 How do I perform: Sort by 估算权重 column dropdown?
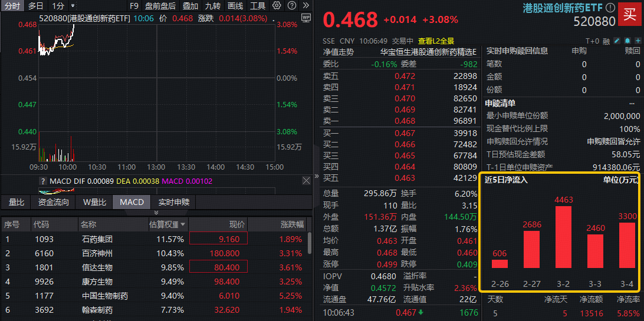(x=183, y=224)
